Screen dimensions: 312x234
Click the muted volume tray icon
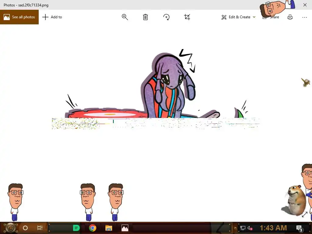point(250,228)
